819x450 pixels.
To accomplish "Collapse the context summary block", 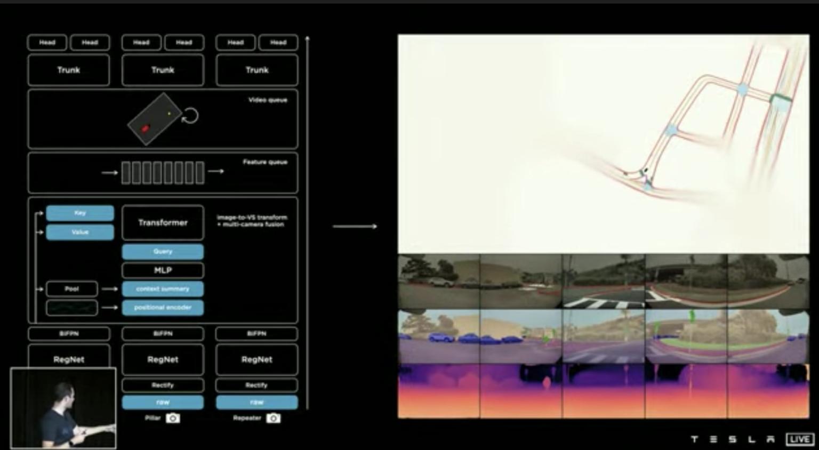I will (163, 288).
